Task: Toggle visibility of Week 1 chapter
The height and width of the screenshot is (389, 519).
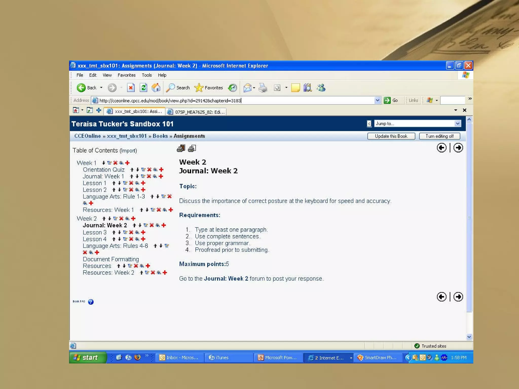Action: [x=121, y=163]
